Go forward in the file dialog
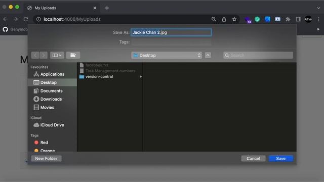This screenshot has width=324, height=182. 44,55
